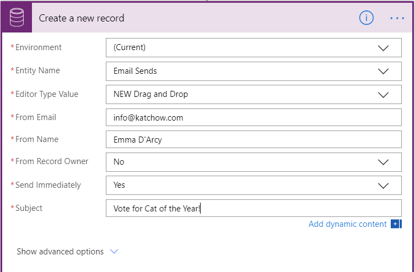Click the chevron next to Show advanced options
Viewport: 415px width, 272px height.
tap(114, 252)
